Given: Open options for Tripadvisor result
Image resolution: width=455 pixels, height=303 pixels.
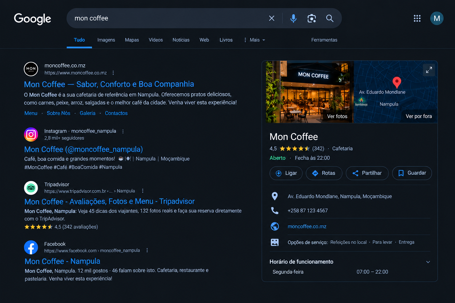Looking at the screenshot, I should 143,191.
